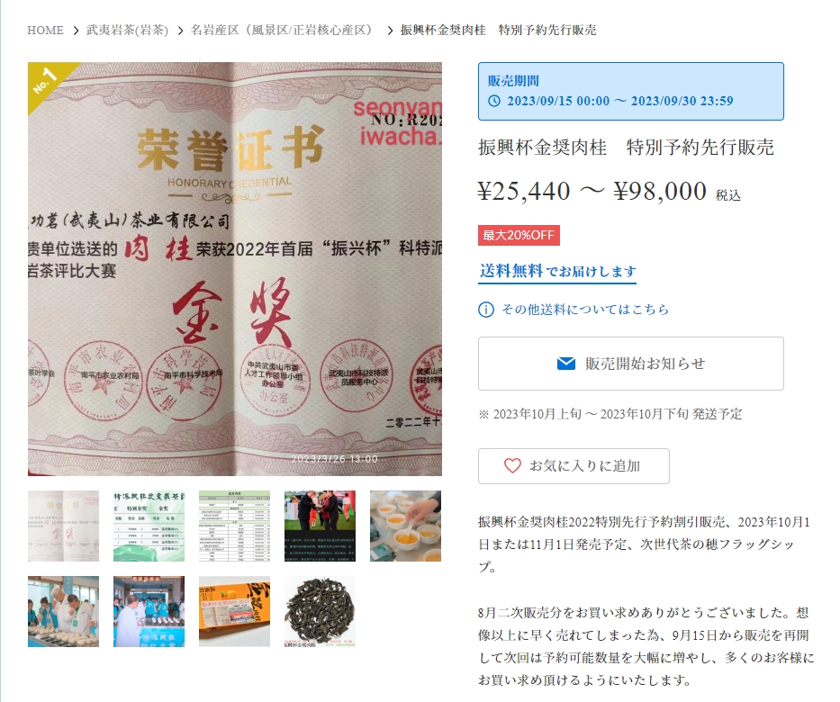Select the green award table thumbnail
The height and width of the screenshot is (702, 840).
click(x=149, y=526)
